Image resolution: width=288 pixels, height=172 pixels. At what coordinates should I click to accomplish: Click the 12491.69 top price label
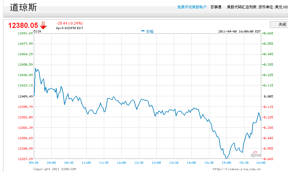(26, 33)
